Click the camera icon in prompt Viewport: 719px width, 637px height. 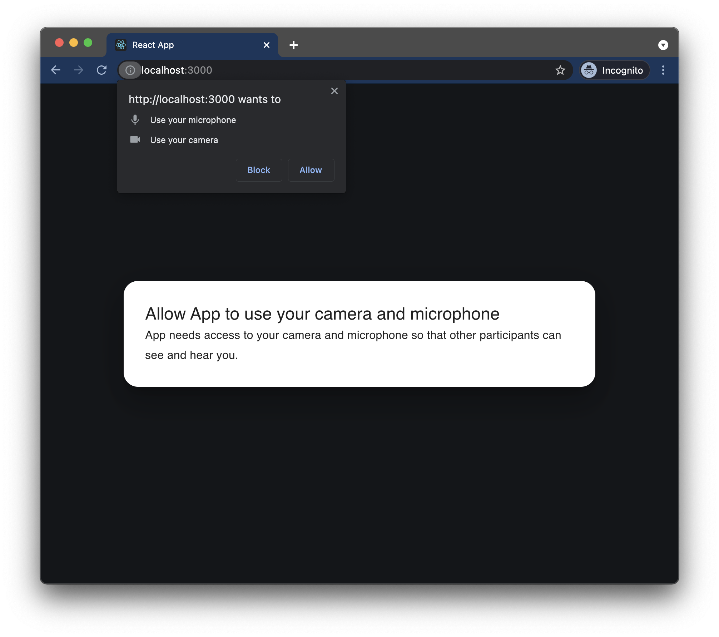135,139
